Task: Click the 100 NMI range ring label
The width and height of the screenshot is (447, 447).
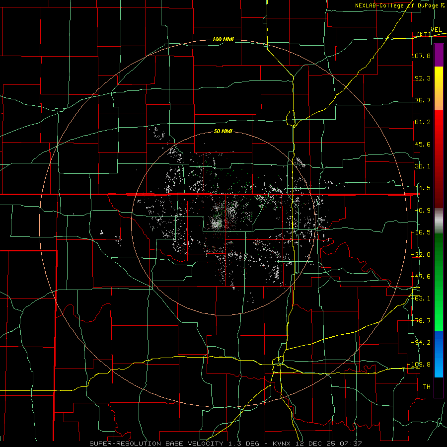Action: 223,39
